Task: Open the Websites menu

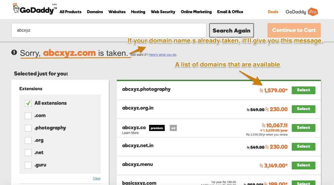Action: pyautogui.click(x=117, y=12)
